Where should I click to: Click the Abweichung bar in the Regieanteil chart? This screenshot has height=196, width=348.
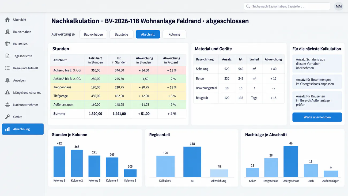coord(219,173)
